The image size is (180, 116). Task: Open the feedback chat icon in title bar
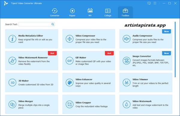point(149,3)
